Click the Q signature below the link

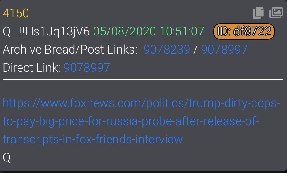tap(7, 158)
